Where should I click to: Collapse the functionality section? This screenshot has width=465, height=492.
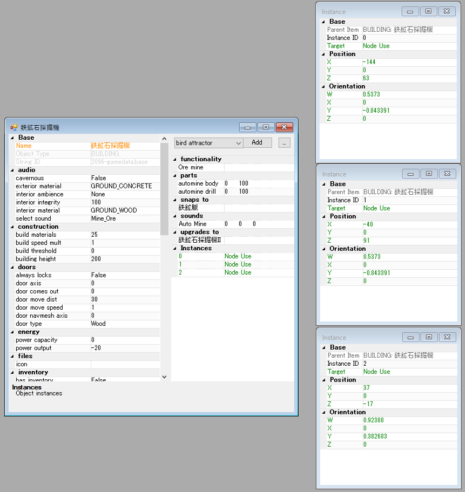[x=175, y=159]
